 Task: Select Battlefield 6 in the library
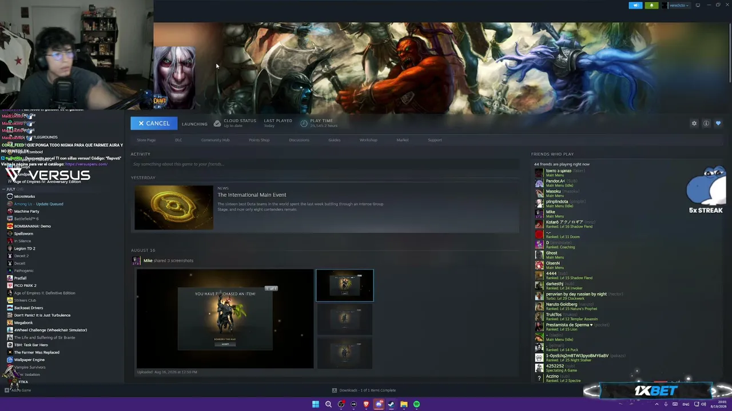(26, 219)
